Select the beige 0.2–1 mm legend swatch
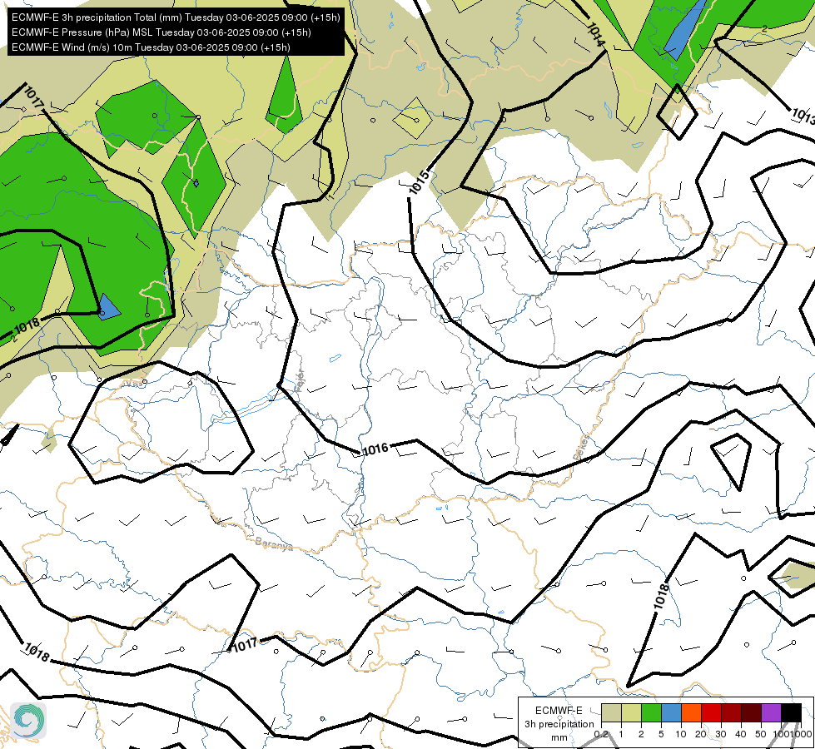The height and width of the screenshot is (749, 815). click(611, 712)
